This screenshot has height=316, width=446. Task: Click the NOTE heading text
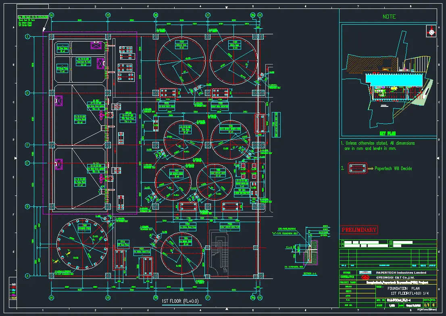(389, 17)
